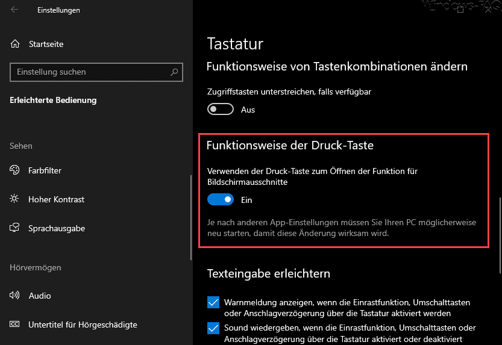
Task: Click the Sehen section label
Action: (x=21, y=146)
